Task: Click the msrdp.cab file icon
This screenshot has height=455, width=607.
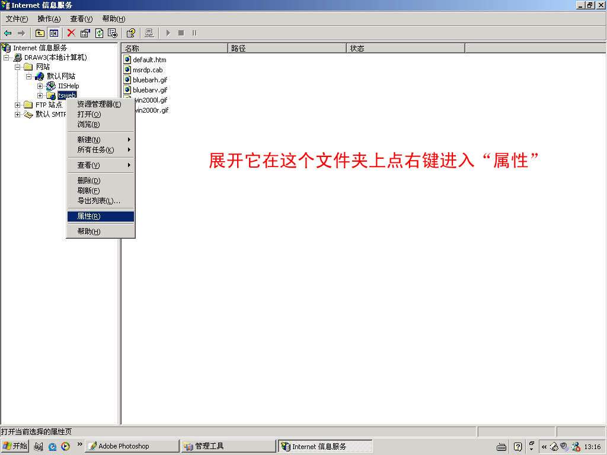Action: [x=127, y=70]
